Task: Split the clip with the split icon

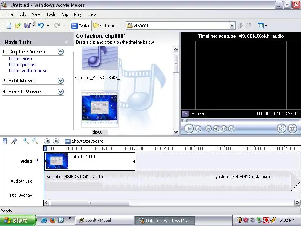Action: (x=281, y=128)
